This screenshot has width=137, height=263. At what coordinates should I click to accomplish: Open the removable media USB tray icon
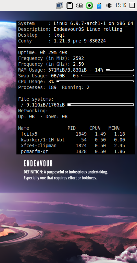click(x=99, y=5)
